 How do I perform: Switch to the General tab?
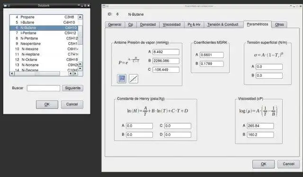[x=115, y=25]
